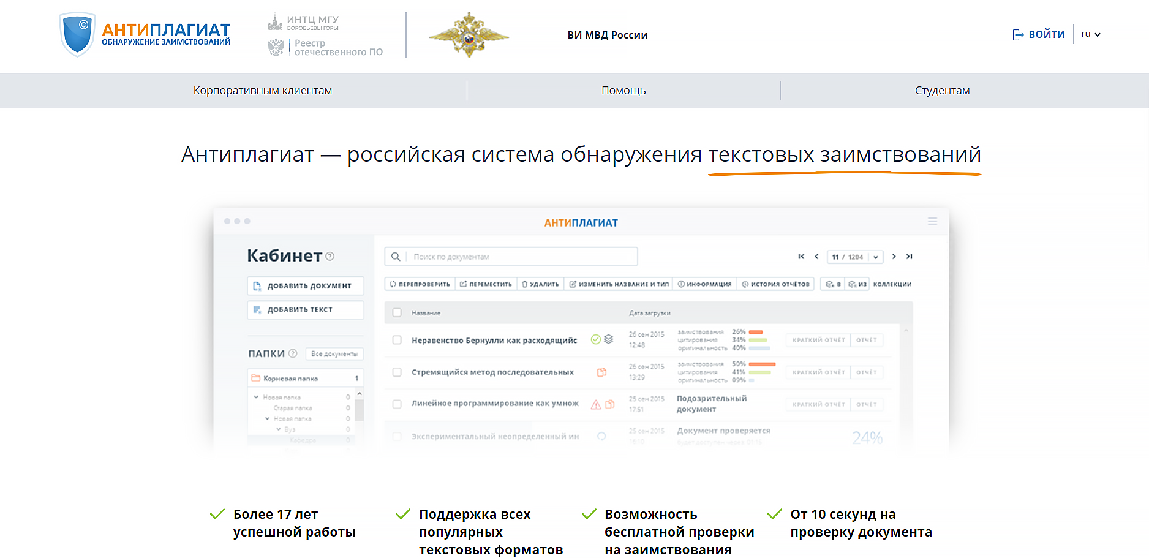
Task: Click the Дата загрузки column header
Action: (650, 313)
